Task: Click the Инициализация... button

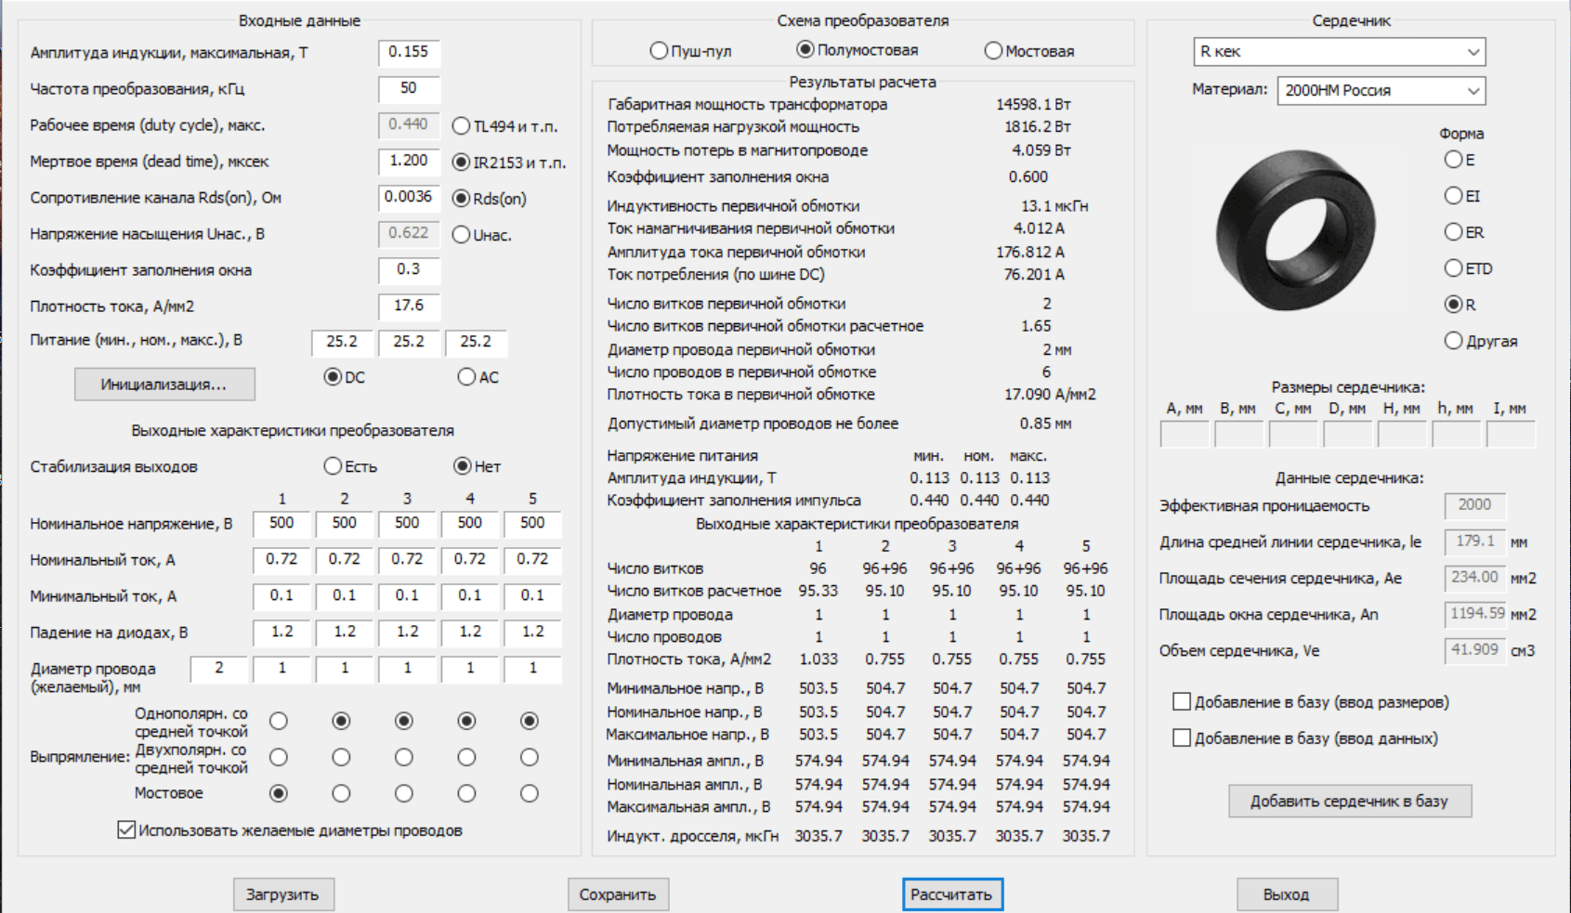Action: [164, 385]
